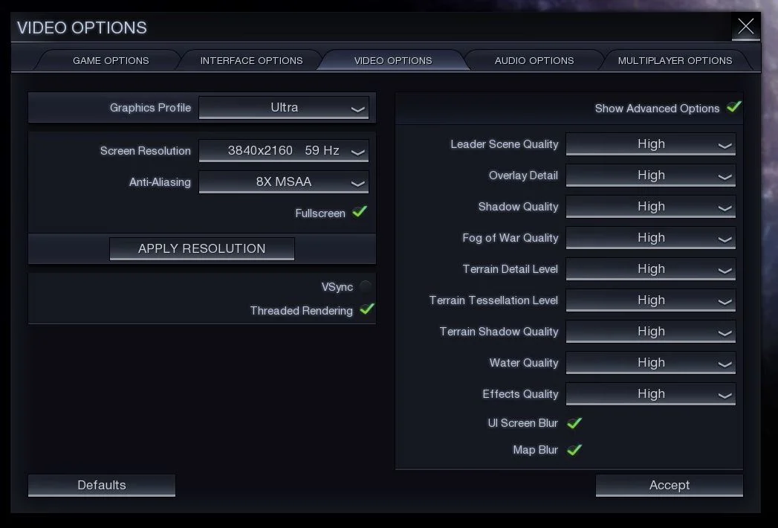Click the Apply Resolution button
Image resolution: width=778 pixels, height=528 pixels.
point(202,248)
